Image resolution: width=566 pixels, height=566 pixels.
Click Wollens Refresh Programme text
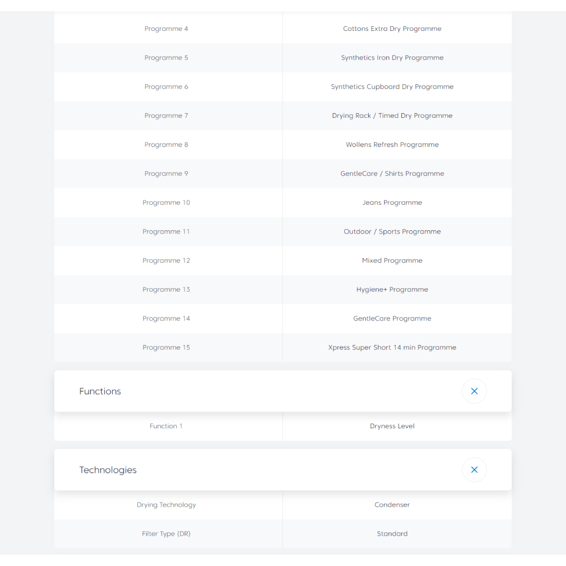[392, 145]
